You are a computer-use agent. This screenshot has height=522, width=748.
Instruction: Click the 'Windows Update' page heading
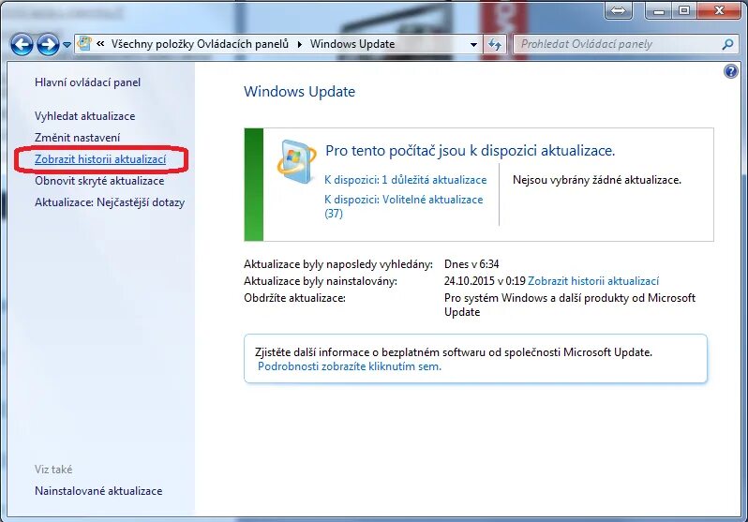pyautogui.click(x=300, y=92)
